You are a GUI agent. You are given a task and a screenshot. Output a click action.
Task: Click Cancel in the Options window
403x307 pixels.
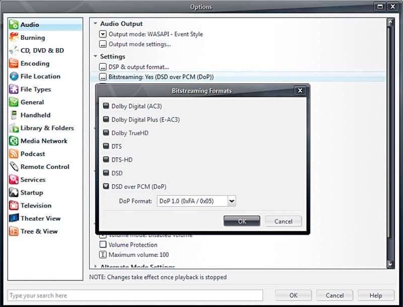pyautogui.click(x=334, y=295)
